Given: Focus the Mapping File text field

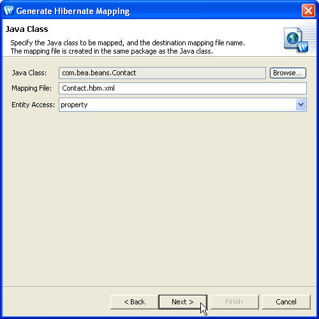Looking at the screenshot, I should [182, 88].
